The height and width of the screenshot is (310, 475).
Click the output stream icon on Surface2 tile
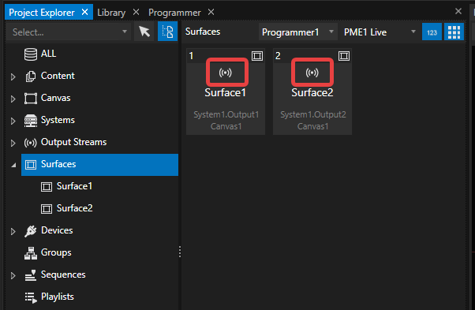click(312, 73)
